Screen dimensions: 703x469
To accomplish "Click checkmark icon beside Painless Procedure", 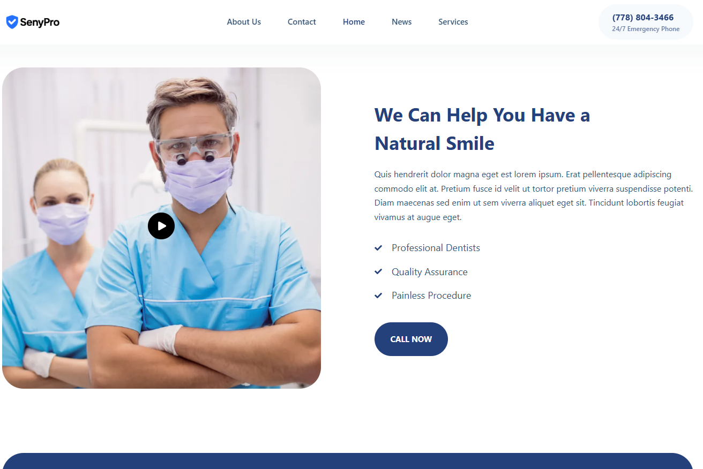I will (378, 296).
